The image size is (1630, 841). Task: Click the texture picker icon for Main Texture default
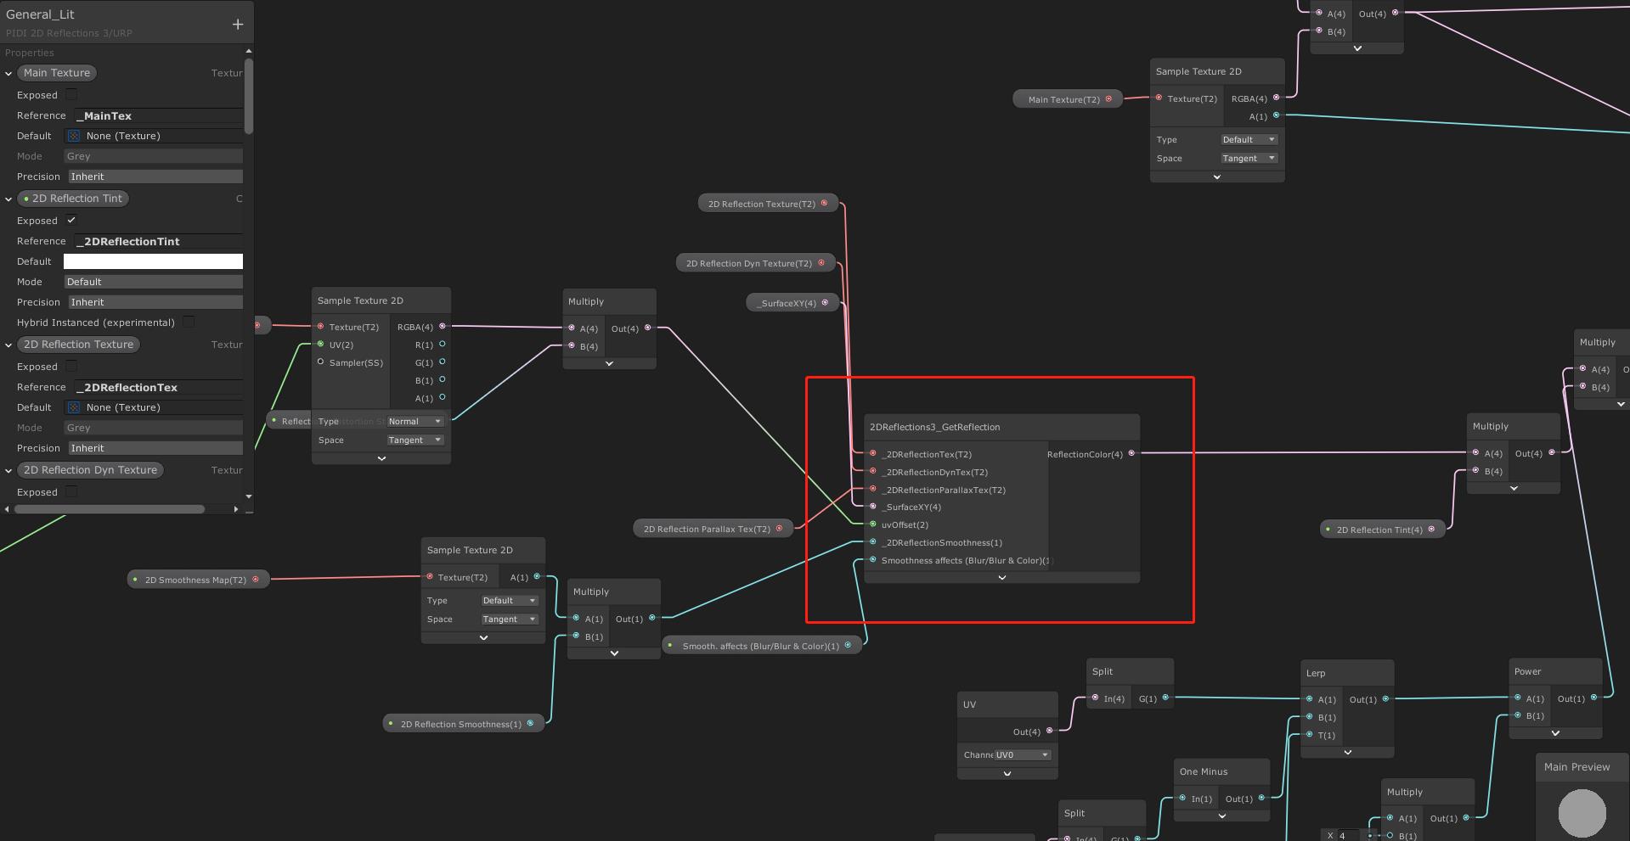pyautogui.click(x=74, y=136)
